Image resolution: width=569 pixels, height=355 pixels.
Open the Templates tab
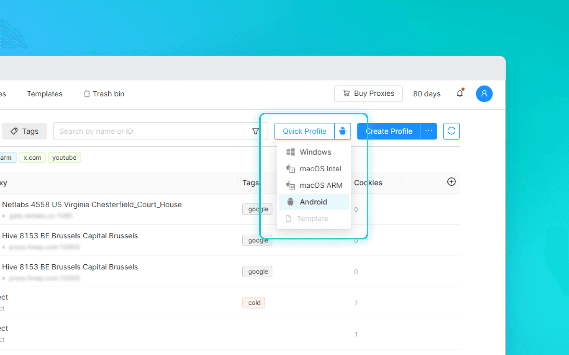coord(45,94)
